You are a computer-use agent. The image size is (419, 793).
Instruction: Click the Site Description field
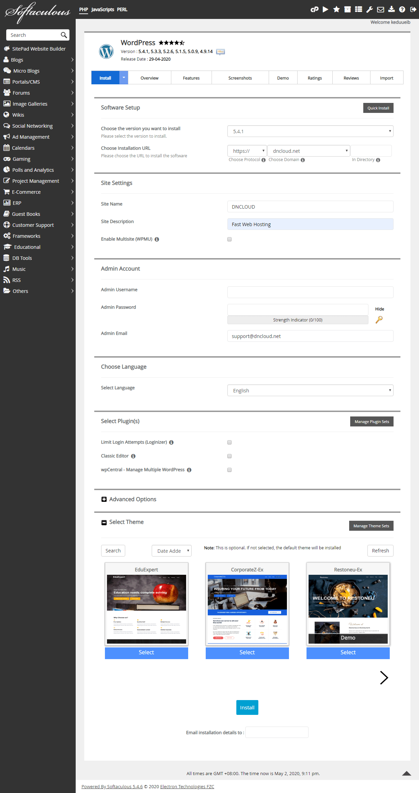coord(310,224)
